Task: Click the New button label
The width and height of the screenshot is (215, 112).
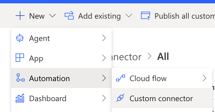Action: pyautogui.click(x=37, y=16)
